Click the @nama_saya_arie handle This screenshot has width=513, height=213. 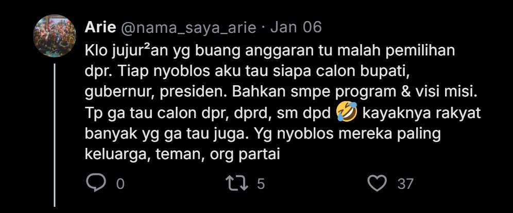[189, 28]
